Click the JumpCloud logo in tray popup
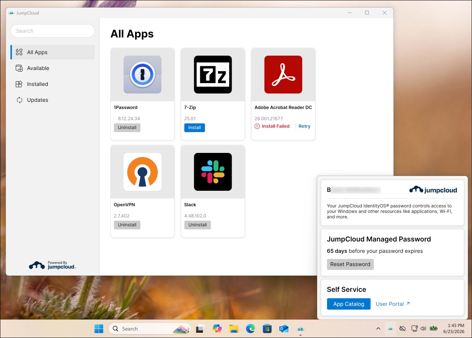 pos(433,190)
